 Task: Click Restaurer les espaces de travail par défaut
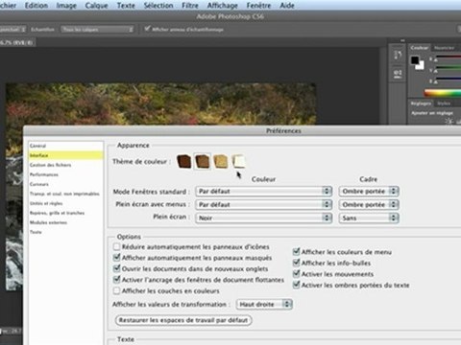[183, 320]
